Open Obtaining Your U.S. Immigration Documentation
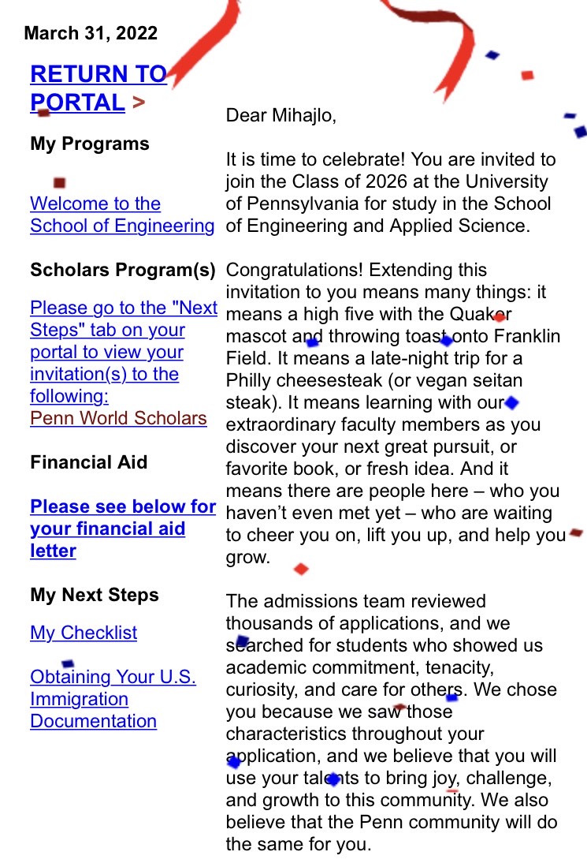 (x=113, y=699)
